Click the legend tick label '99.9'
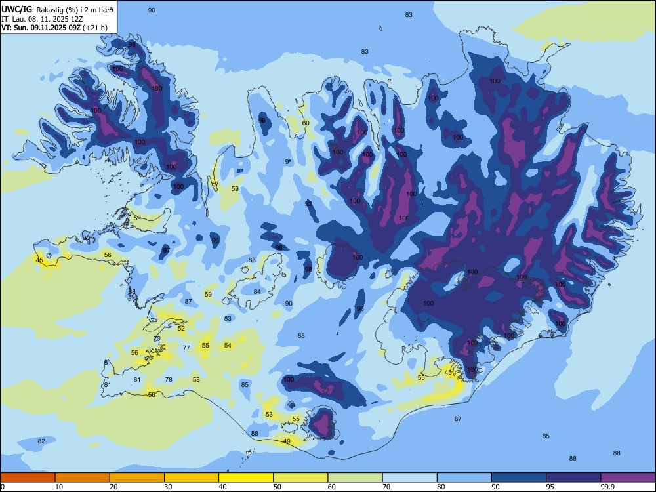This screenshot has height=492, width=656. point(607,487)
